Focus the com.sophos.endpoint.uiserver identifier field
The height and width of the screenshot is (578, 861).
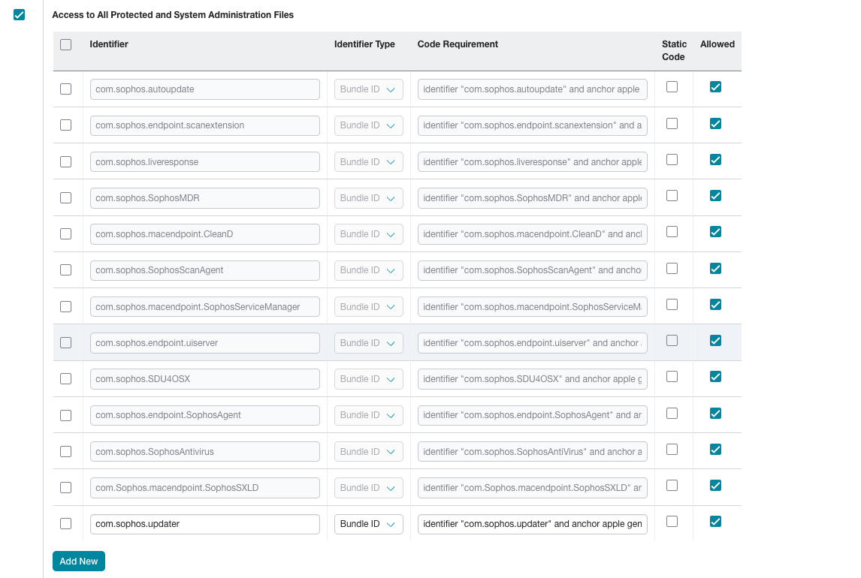[x=205, y=343]
